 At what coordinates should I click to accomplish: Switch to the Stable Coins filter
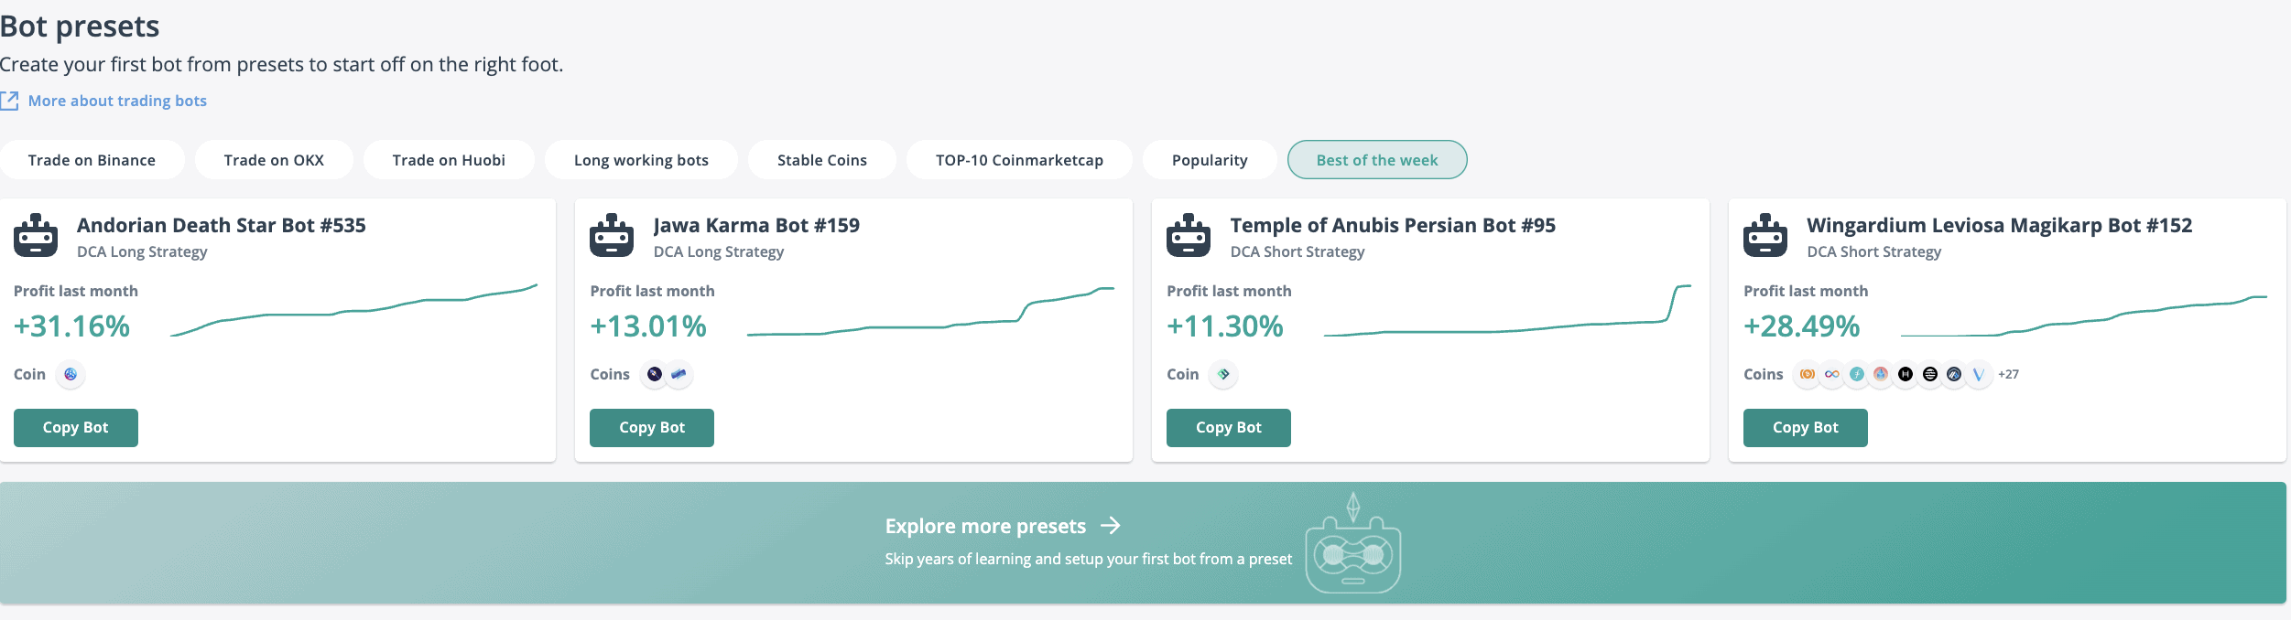pyautogui.click(x=821, y=160)
